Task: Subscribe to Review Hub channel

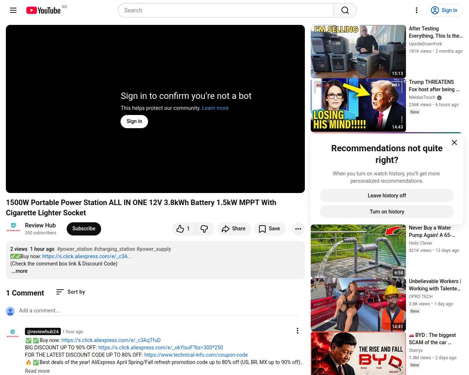Action: [84, 229]
